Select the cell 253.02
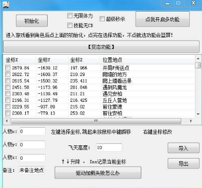Screen dimensions: 202x188 pos(77,113)
